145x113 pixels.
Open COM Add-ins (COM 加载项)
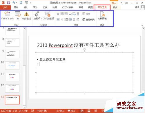pyautogui.click(x=47, y=16)
